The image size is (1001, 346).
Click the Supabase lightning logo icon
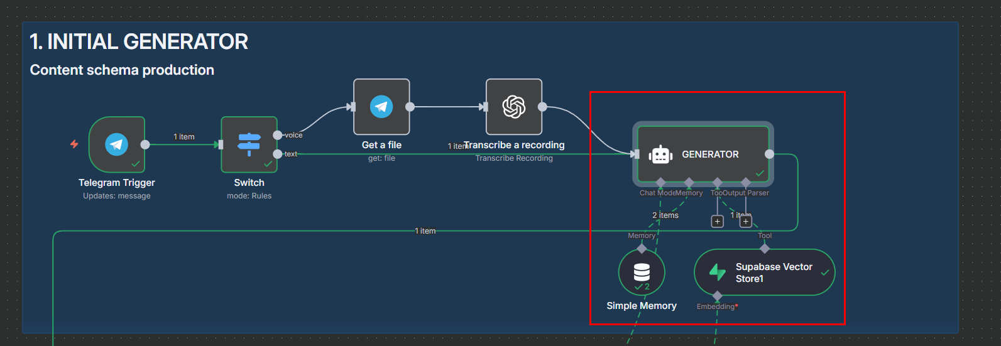pyautogui.click(x=718, y=272)
